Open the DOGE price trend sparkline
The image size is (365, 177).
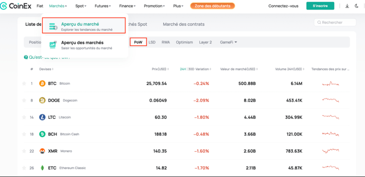pos(330,100)
